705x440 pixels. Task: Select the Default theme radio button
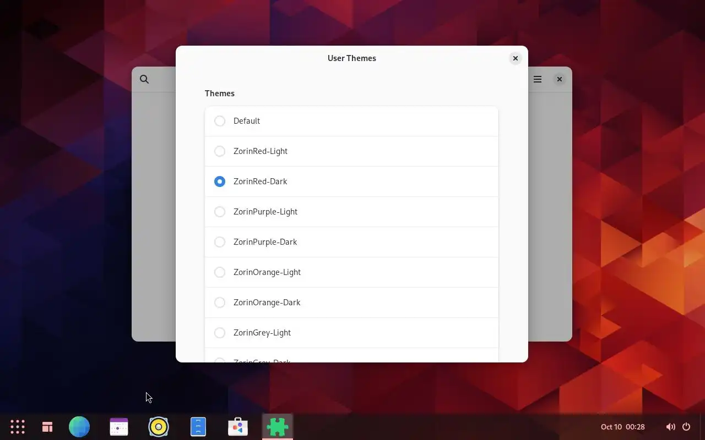point(220,121)
